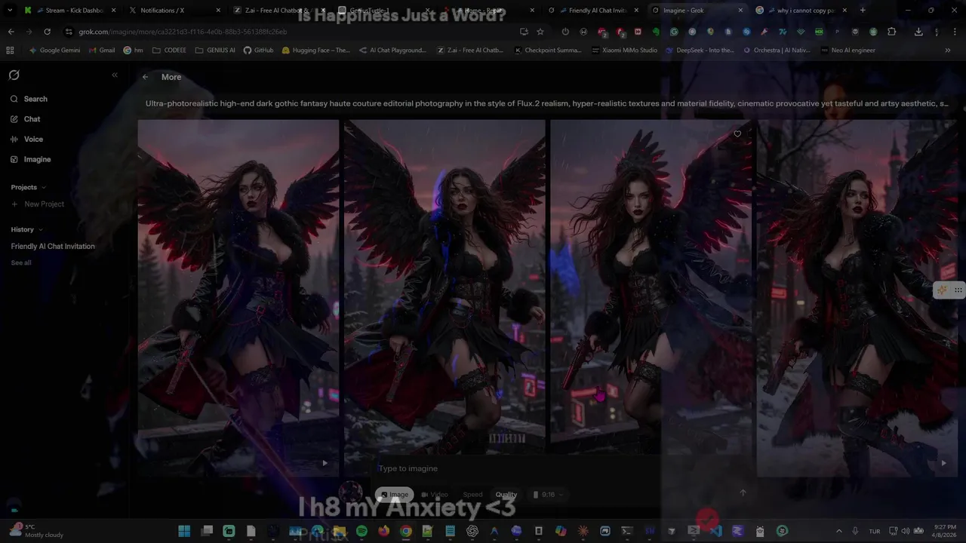This screenshot has width=966, height=543.
Task: Switch generation to Quality mode
Action: click(506, 495)
